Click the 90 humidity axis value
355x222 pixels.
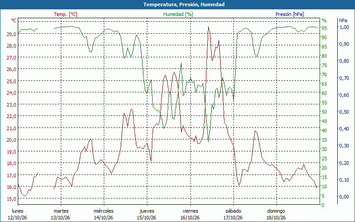(x=324, y=37)
